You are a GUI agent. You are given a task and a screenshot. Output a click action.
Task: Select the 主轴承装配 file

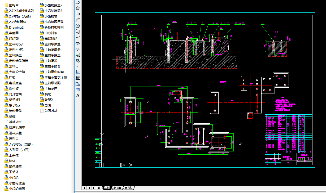51,83
